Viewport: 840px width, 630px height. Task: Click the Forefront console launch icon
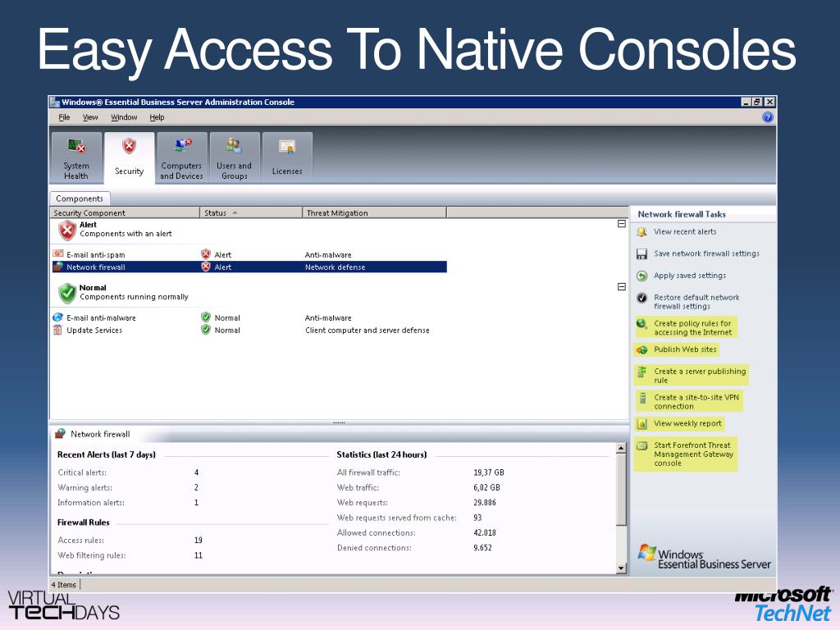(x=641, y=445)
